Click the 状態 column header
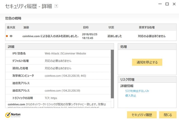179x120 pixels. coord(111,27)
